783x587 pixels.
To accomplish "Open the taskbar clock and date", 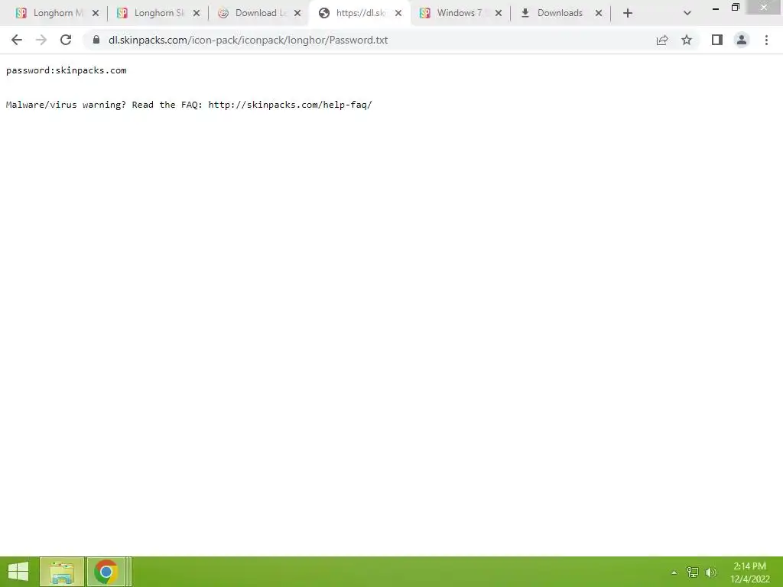I will (x=749, y=572).
